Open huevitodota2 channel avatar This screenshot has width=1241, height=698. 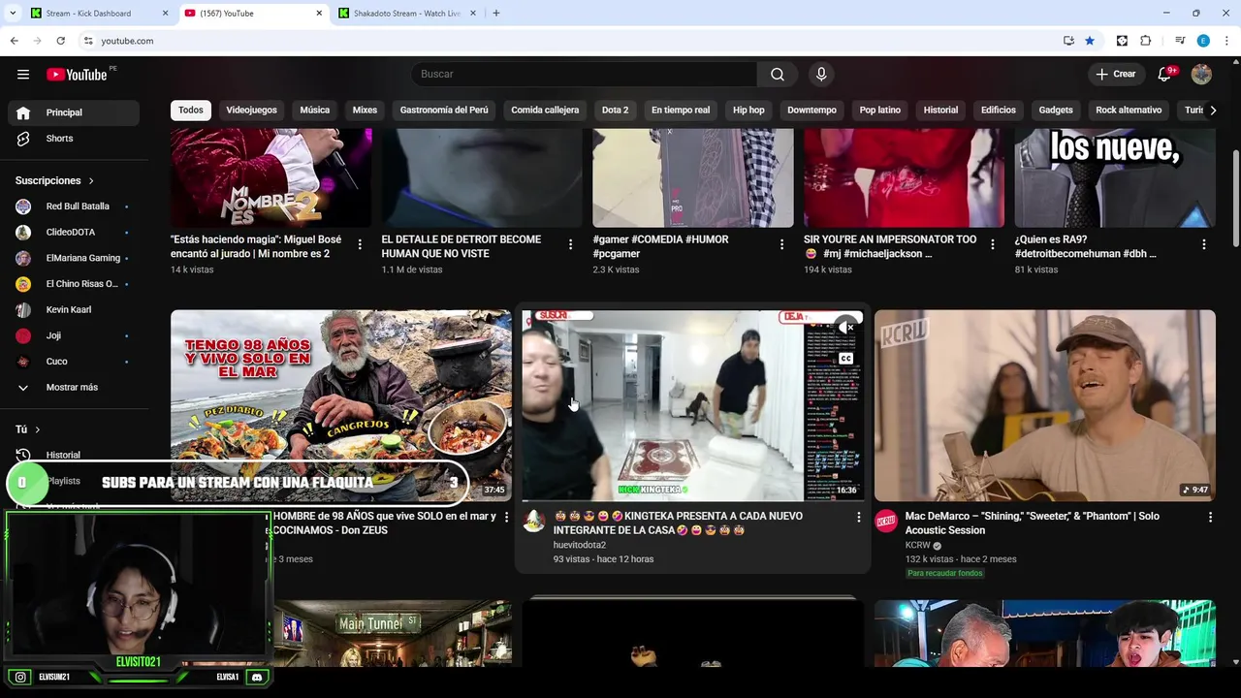click(x=534, y=522)
